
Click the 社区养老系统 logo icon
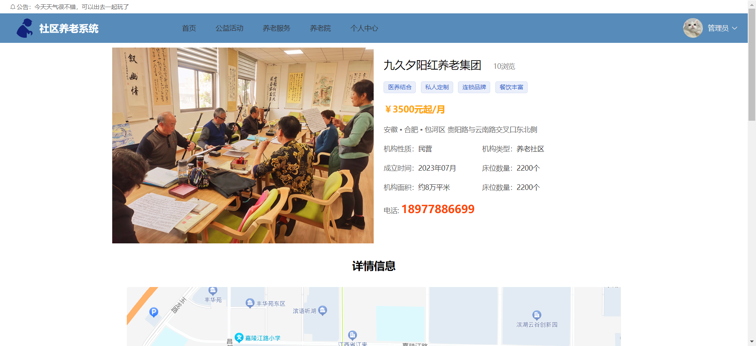coord(24,28)
